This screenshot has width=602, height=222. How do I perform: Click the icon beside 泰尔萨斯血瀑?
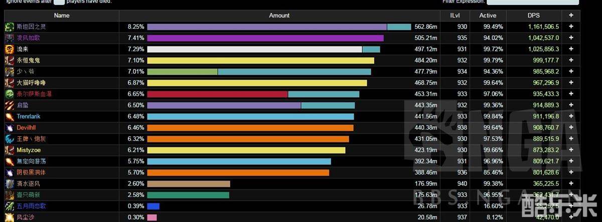click(10, 94)
